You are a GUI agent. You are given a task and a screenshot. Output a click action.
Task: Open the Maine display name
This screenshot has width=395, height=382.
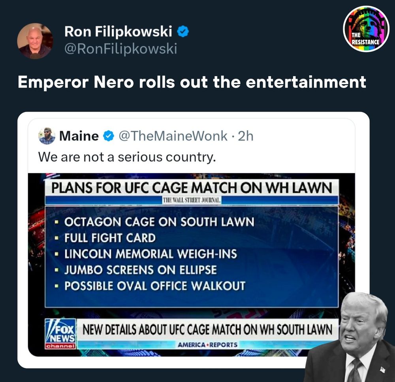[79, 136]
